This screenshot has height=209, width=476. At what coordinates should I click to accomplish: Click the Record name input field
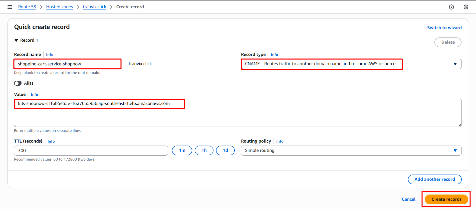pos(68,64)
